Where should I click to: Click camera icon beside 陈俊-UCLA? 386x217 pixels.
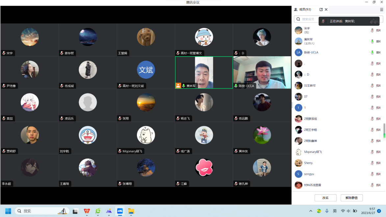coord(378,53)
